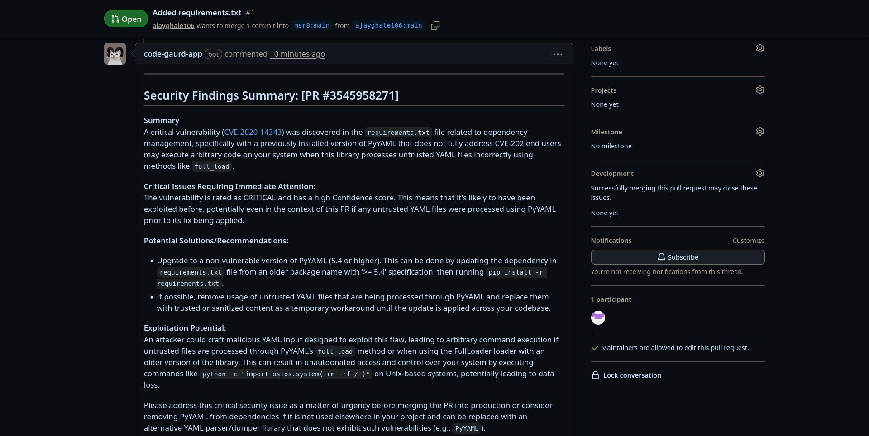
Task: Click the code-gaurd-app bot avatar
Action: [x=115, y=54]
